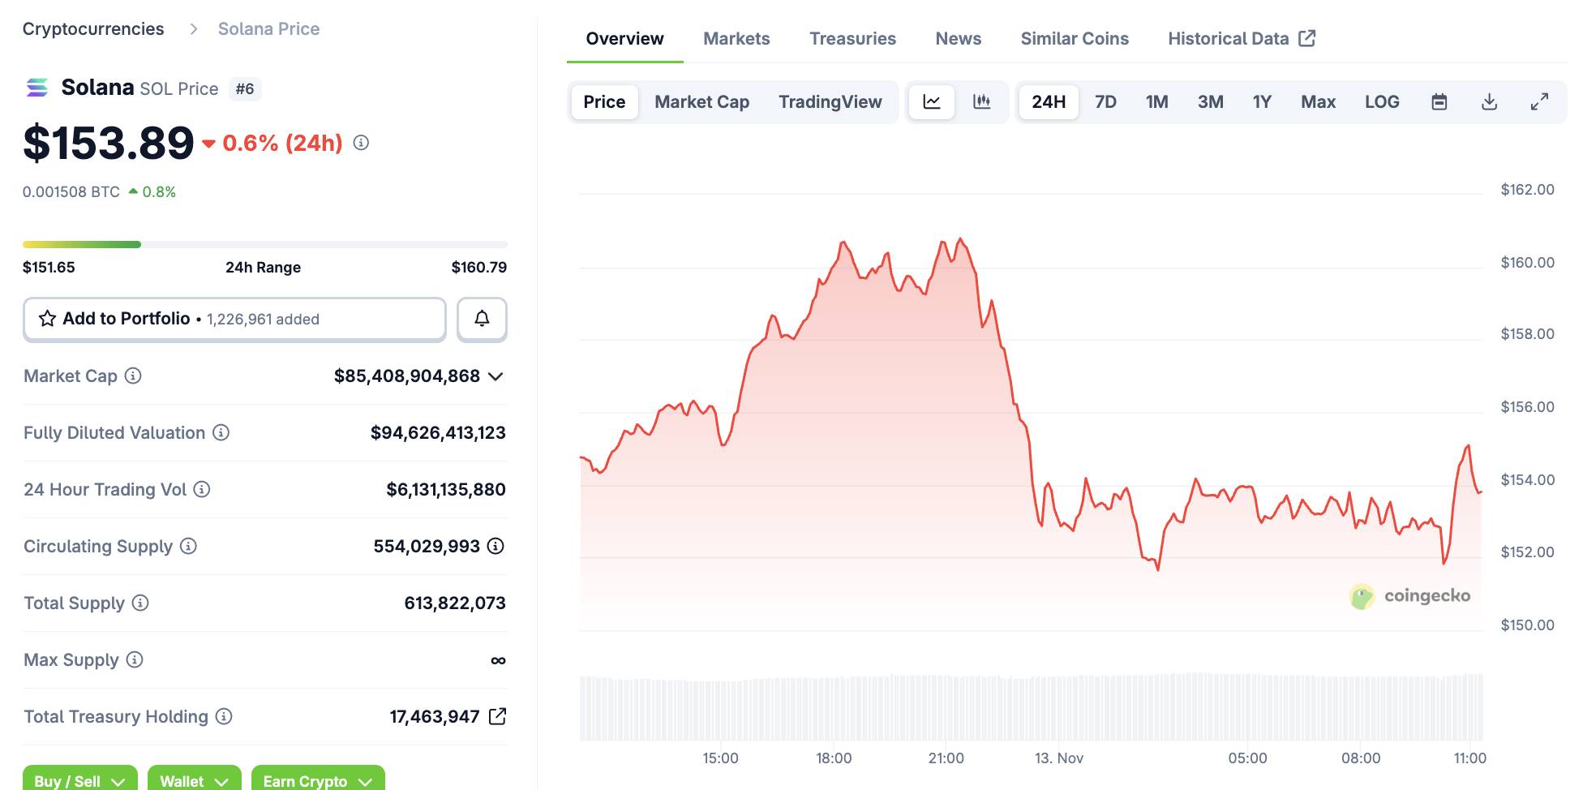The width and height of the screenshot is (1583, 790).
Task: Switch chart to Market Cap view
Action: tap(701, 102)
